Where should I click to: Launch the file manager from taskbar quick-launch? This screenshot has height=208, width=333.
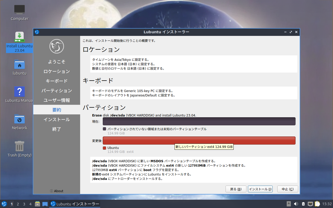click(x=37, y=204)
